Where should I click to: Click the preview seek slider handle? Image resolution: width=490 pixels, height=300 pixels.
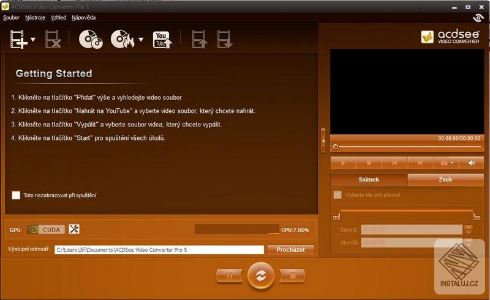335,147
